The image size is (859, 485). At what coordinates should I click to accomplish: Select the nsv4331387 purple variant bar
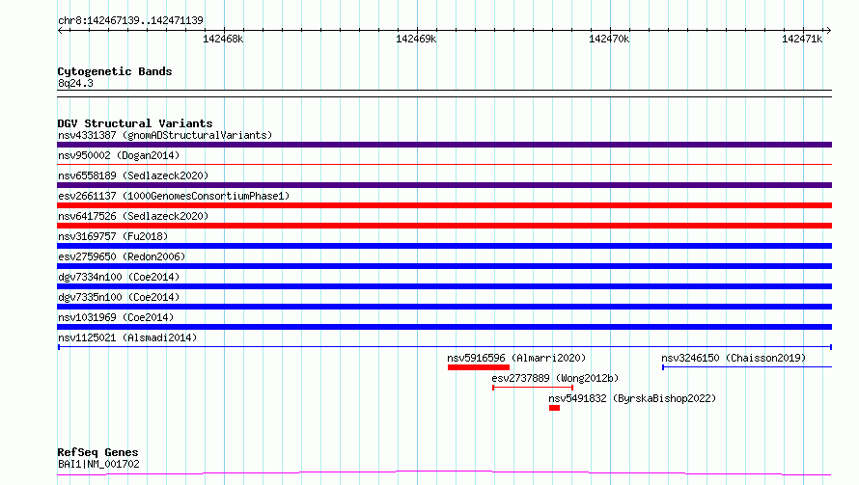point(444,145)
